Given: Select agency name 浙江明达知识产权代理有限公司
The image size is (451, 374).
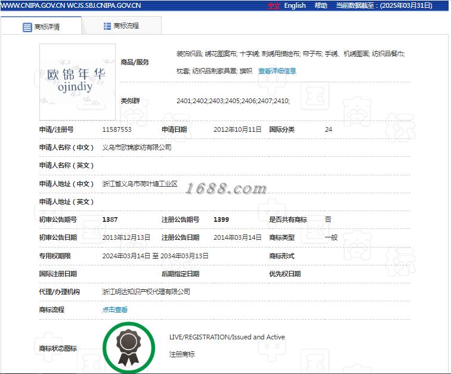Looking at the screenshot, I should [x=146, y=292].
